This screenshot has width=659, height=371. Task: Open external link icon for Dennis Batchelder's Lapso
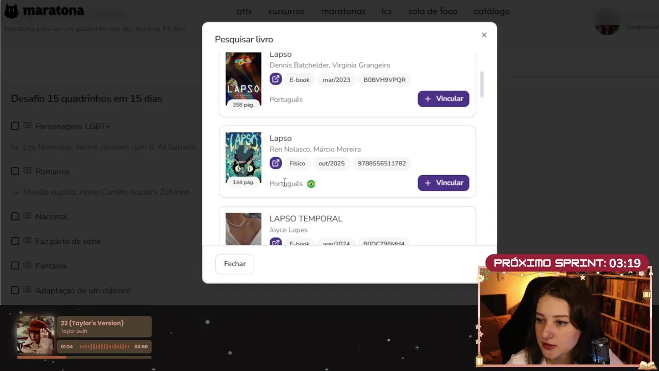coord(275,79)
